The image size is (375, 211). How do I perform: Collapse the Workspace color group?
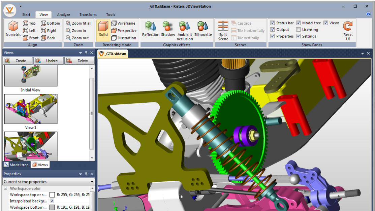coord(5,188)
